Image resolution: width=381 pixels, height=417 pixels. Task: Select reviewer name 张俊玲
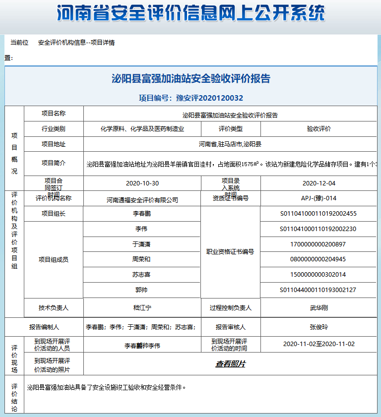[319, 327]
